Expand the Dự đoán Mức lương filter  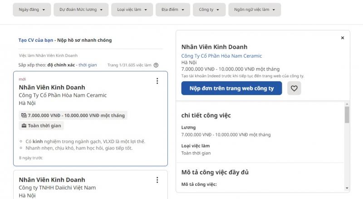pyautogui.click(x=81, y=10)
